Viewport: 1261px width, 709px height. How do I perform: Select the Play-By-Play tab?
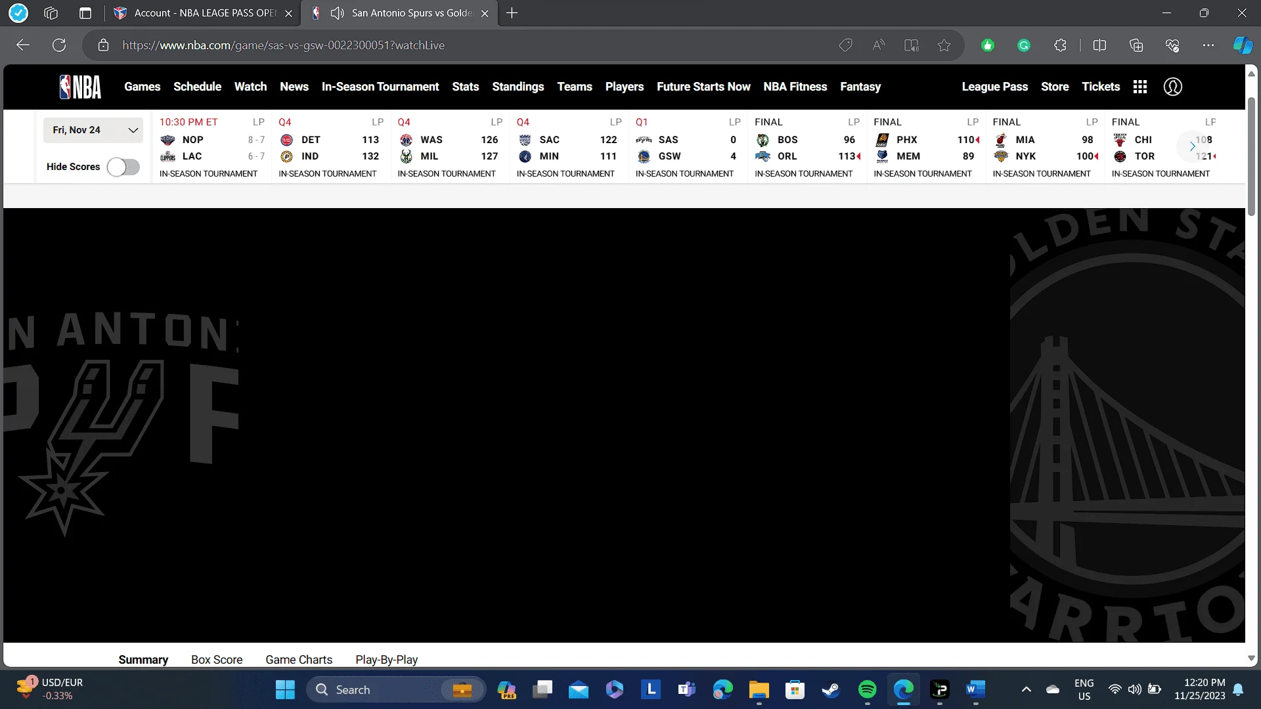coord(386,659)
